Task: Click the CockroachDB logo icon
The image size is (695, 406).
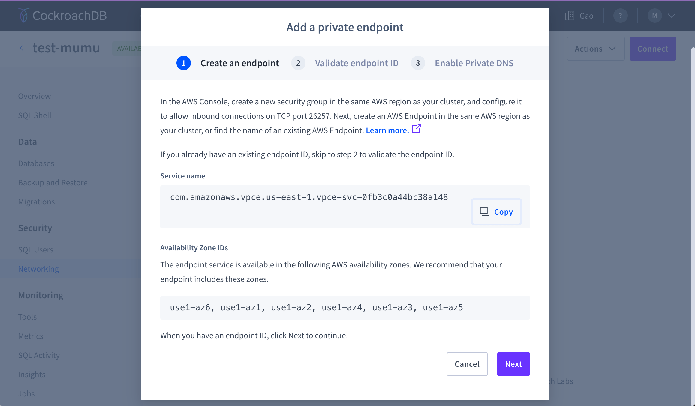Action: [x=23, y=16]
